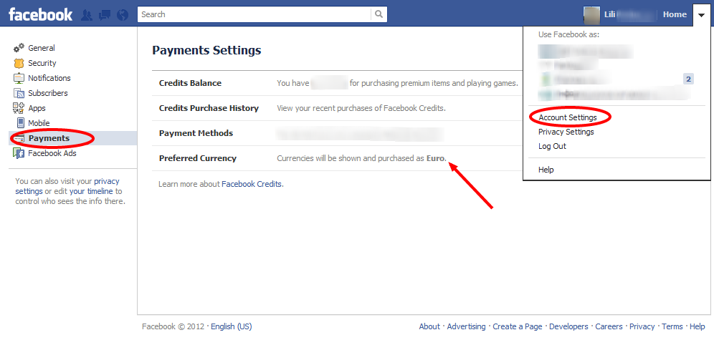Open messages icon in top bar
This screenshot has width=714, height=340.
[105, 15]
